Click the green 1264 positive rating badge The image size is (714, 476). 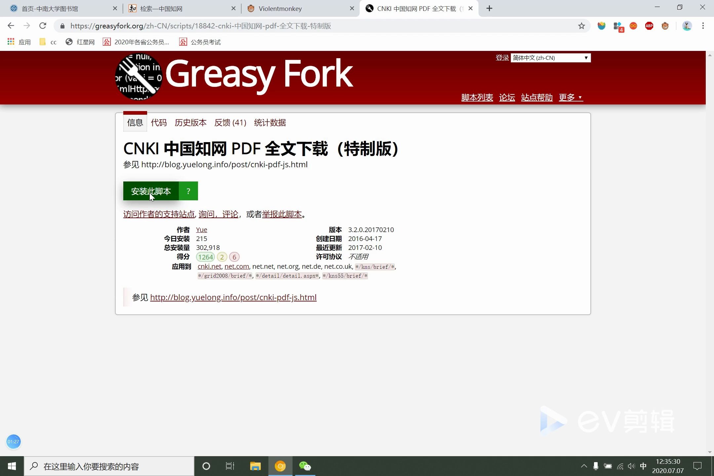point(206,257)
